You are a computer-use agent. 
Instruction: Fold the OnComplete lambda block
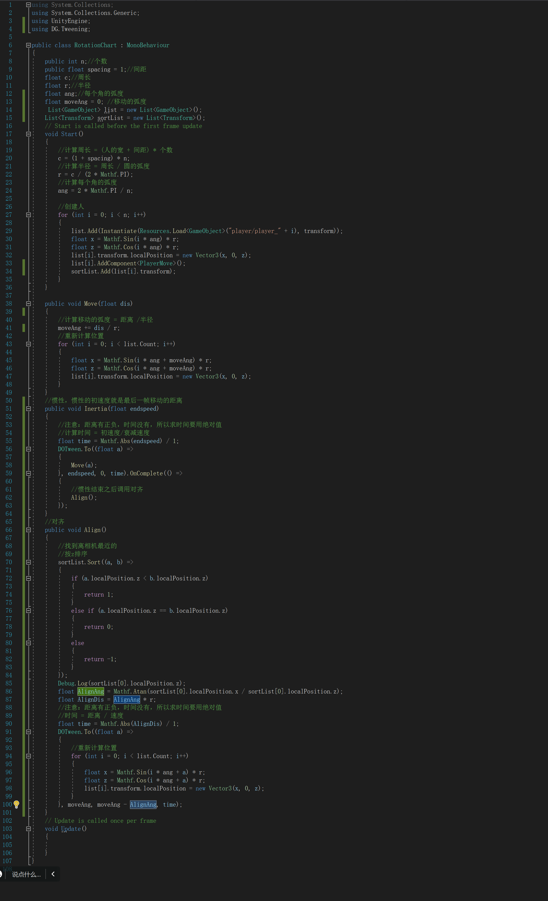click(28, 473)
